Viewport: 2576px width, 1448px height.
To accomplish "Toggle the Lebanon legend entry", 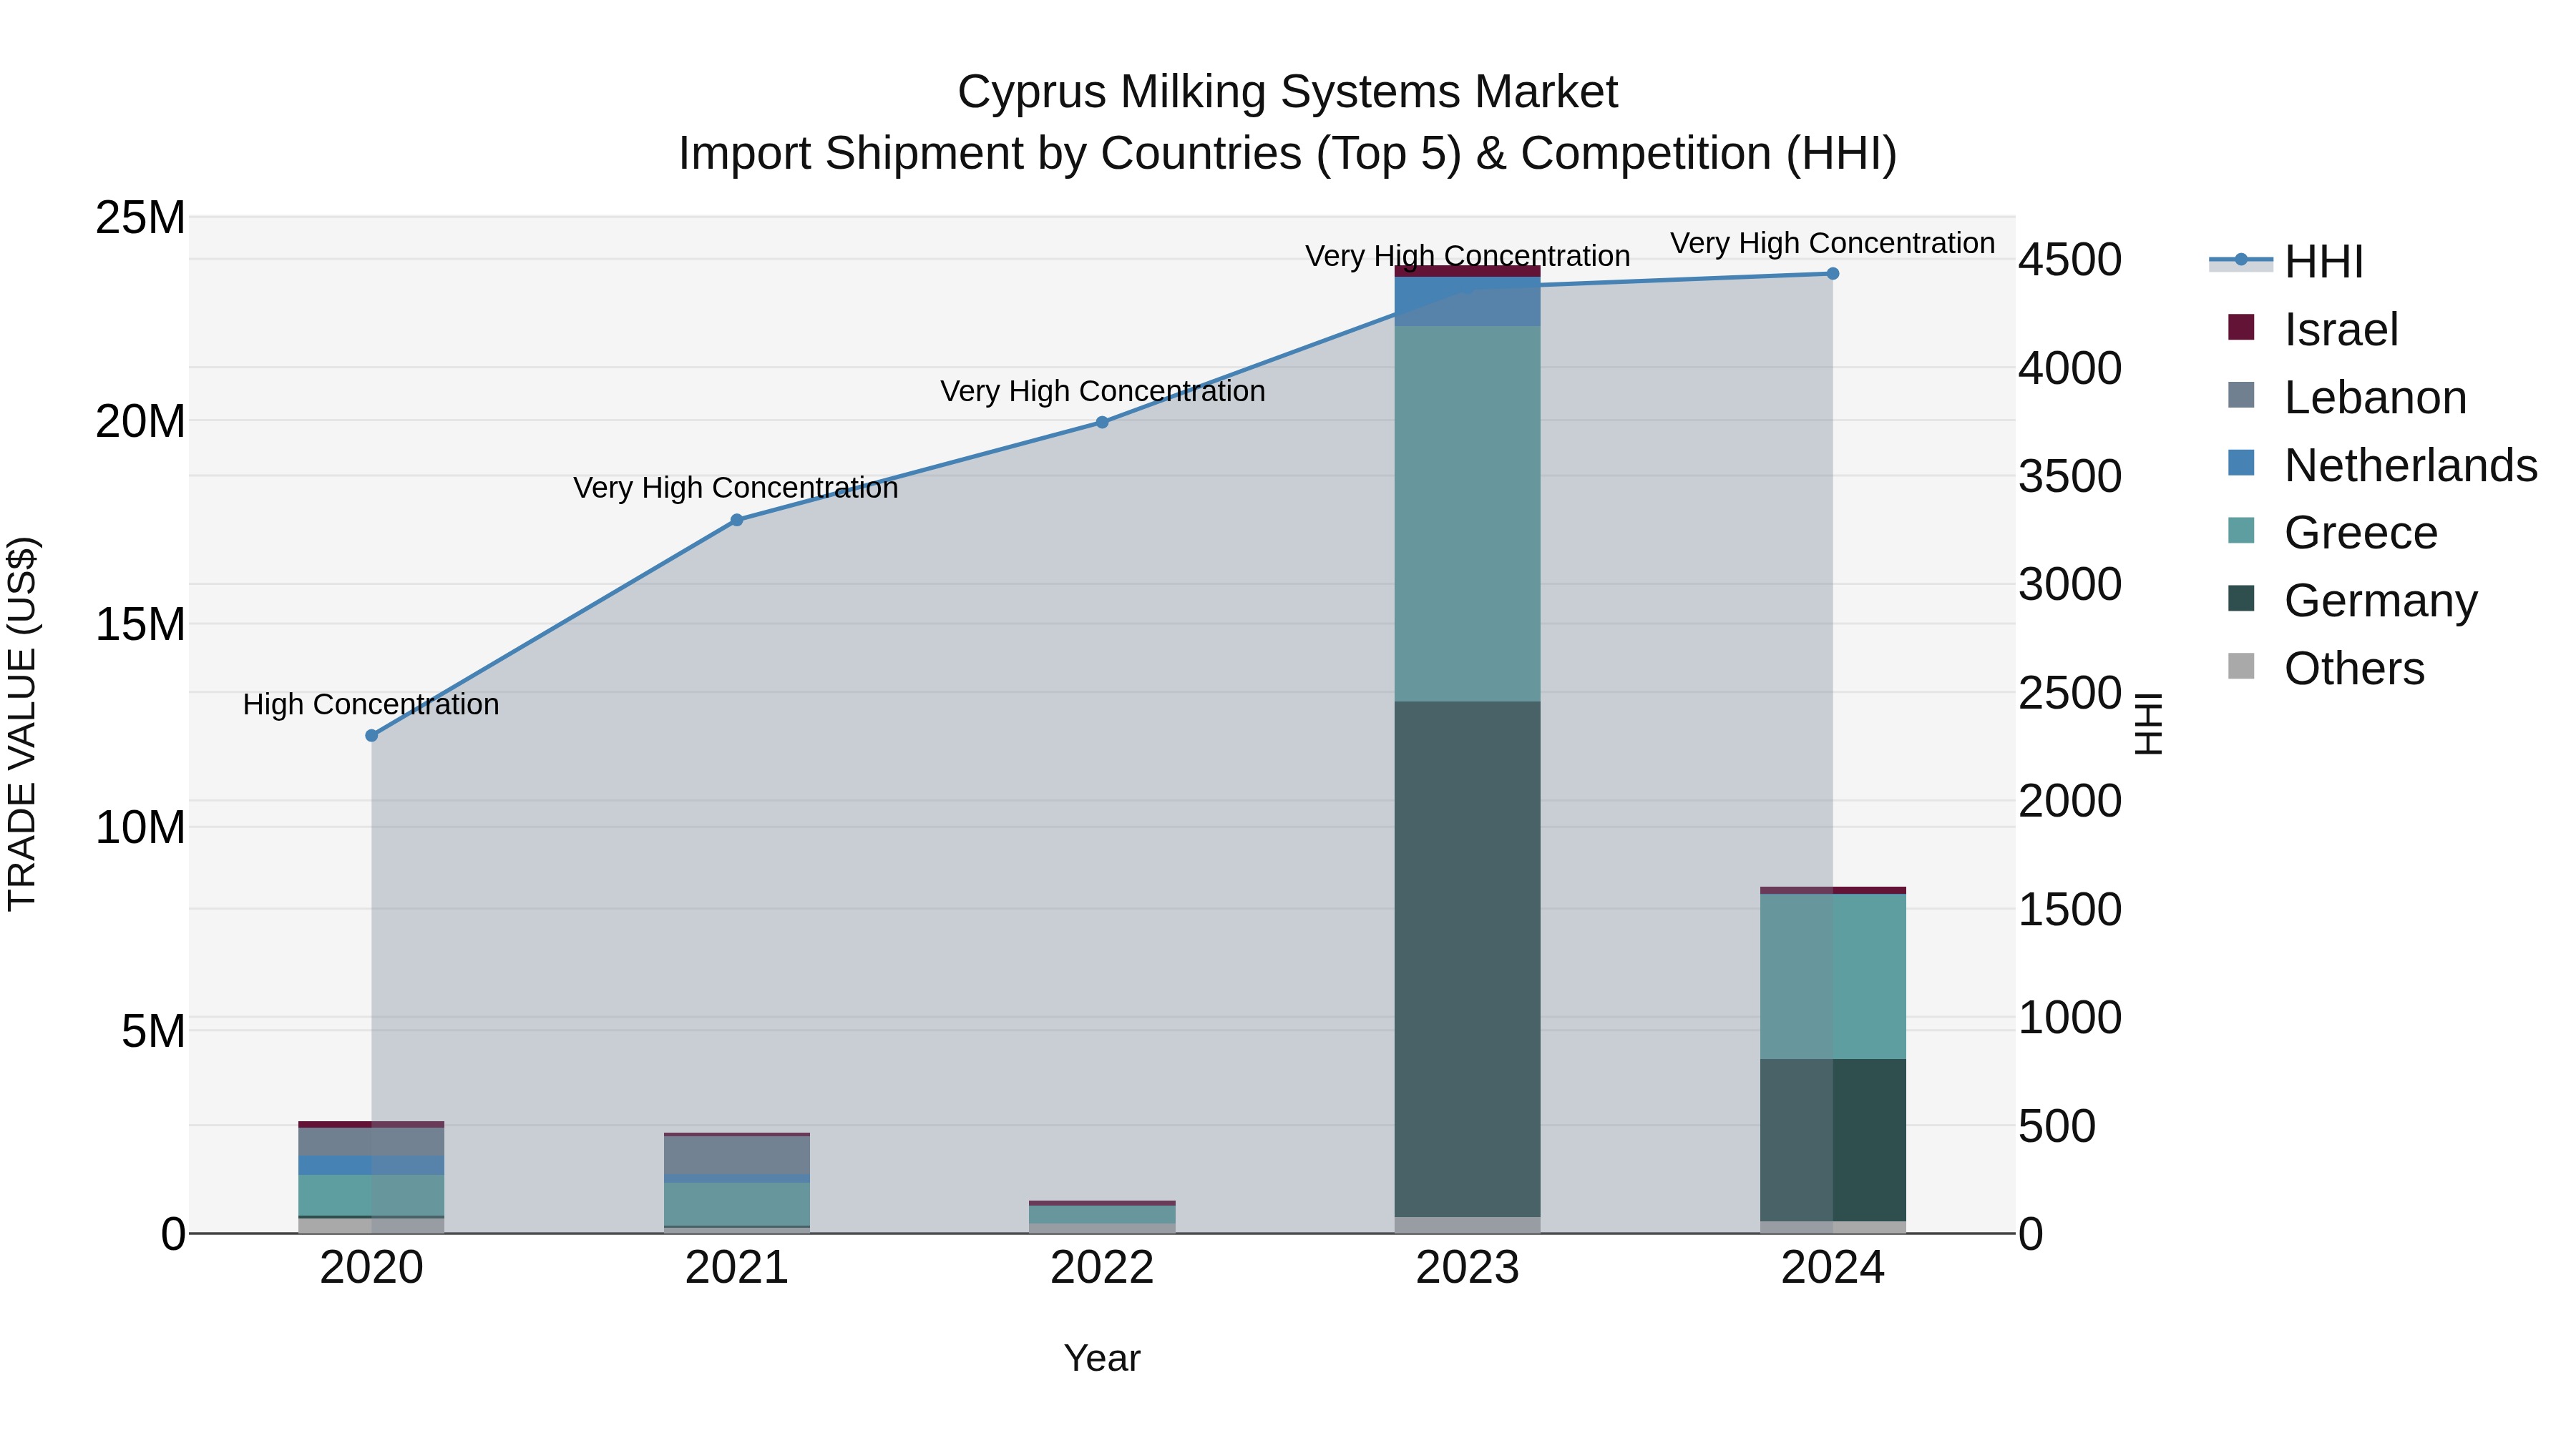I will (x=2347, y=398).
